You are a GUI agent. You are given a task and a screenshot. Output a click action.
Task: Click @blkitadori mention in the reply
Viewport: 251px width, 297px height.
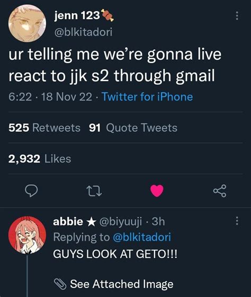pyautogui.click(x=142, y=237)
